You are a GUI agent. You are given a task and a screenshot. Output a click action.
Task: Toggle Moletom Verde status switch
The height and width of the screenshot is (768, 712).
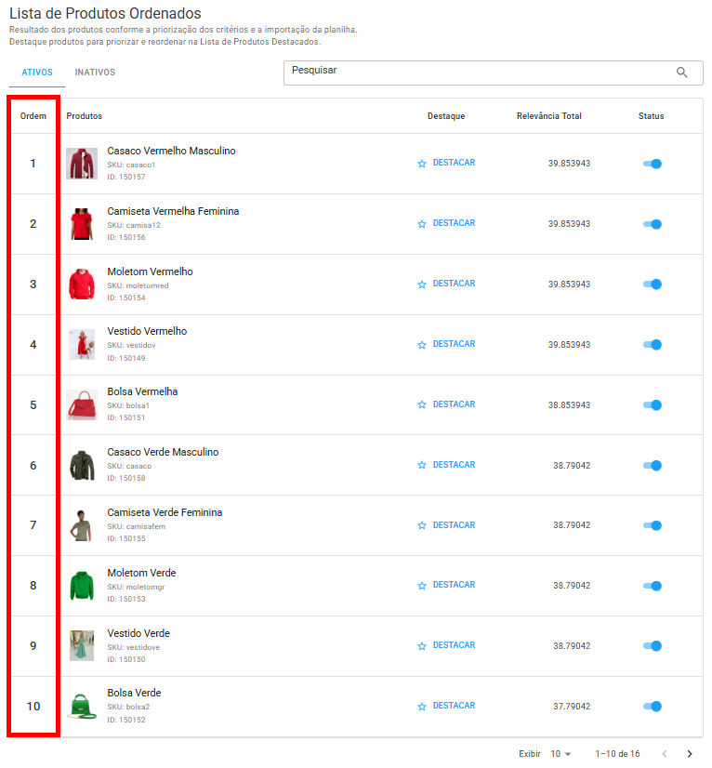tap(653, 586)
